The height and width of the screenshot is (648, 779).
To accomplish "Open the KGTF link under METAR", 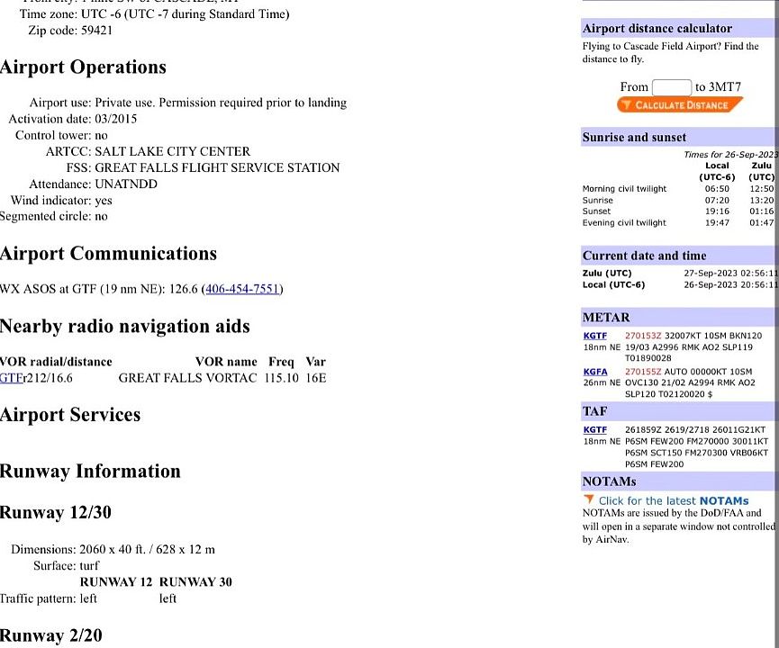I will tap(594, 336).
